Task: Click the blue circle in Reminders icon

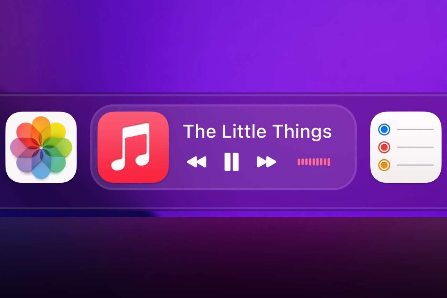Action: pos(384,130)
